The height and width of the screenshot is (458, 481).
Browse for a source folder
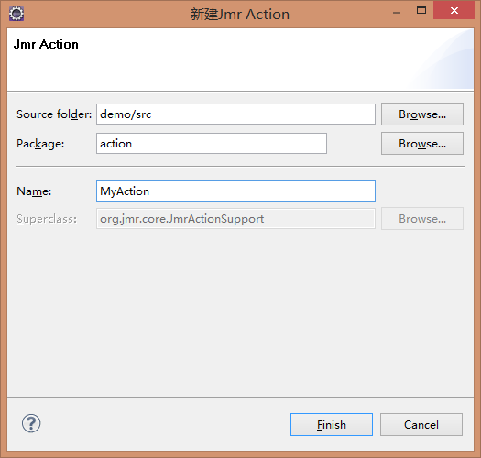422,114
